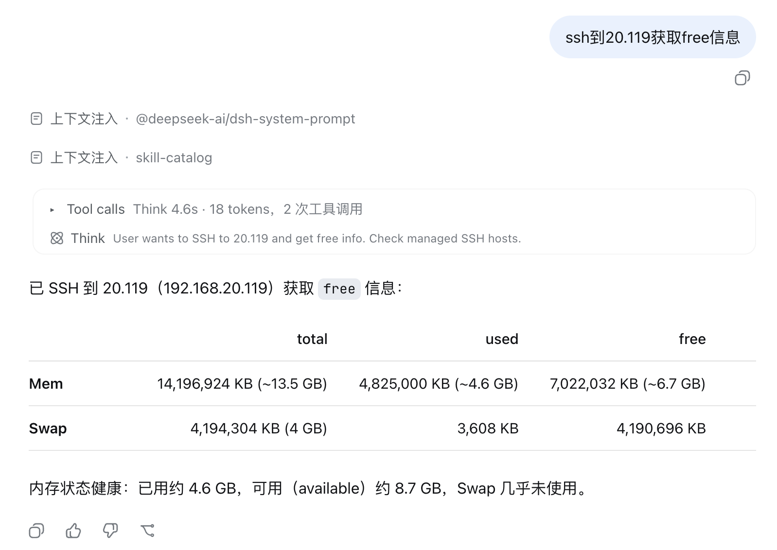The height and width of the screenshot is (550, 777).
Task: Give thumbs down to the response
Action: coord(110,531)
